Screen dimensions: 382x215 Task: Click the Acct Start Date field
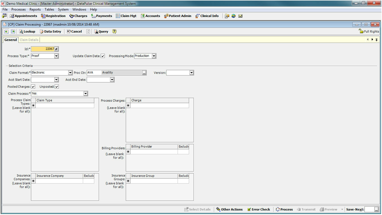pos(42,80)
